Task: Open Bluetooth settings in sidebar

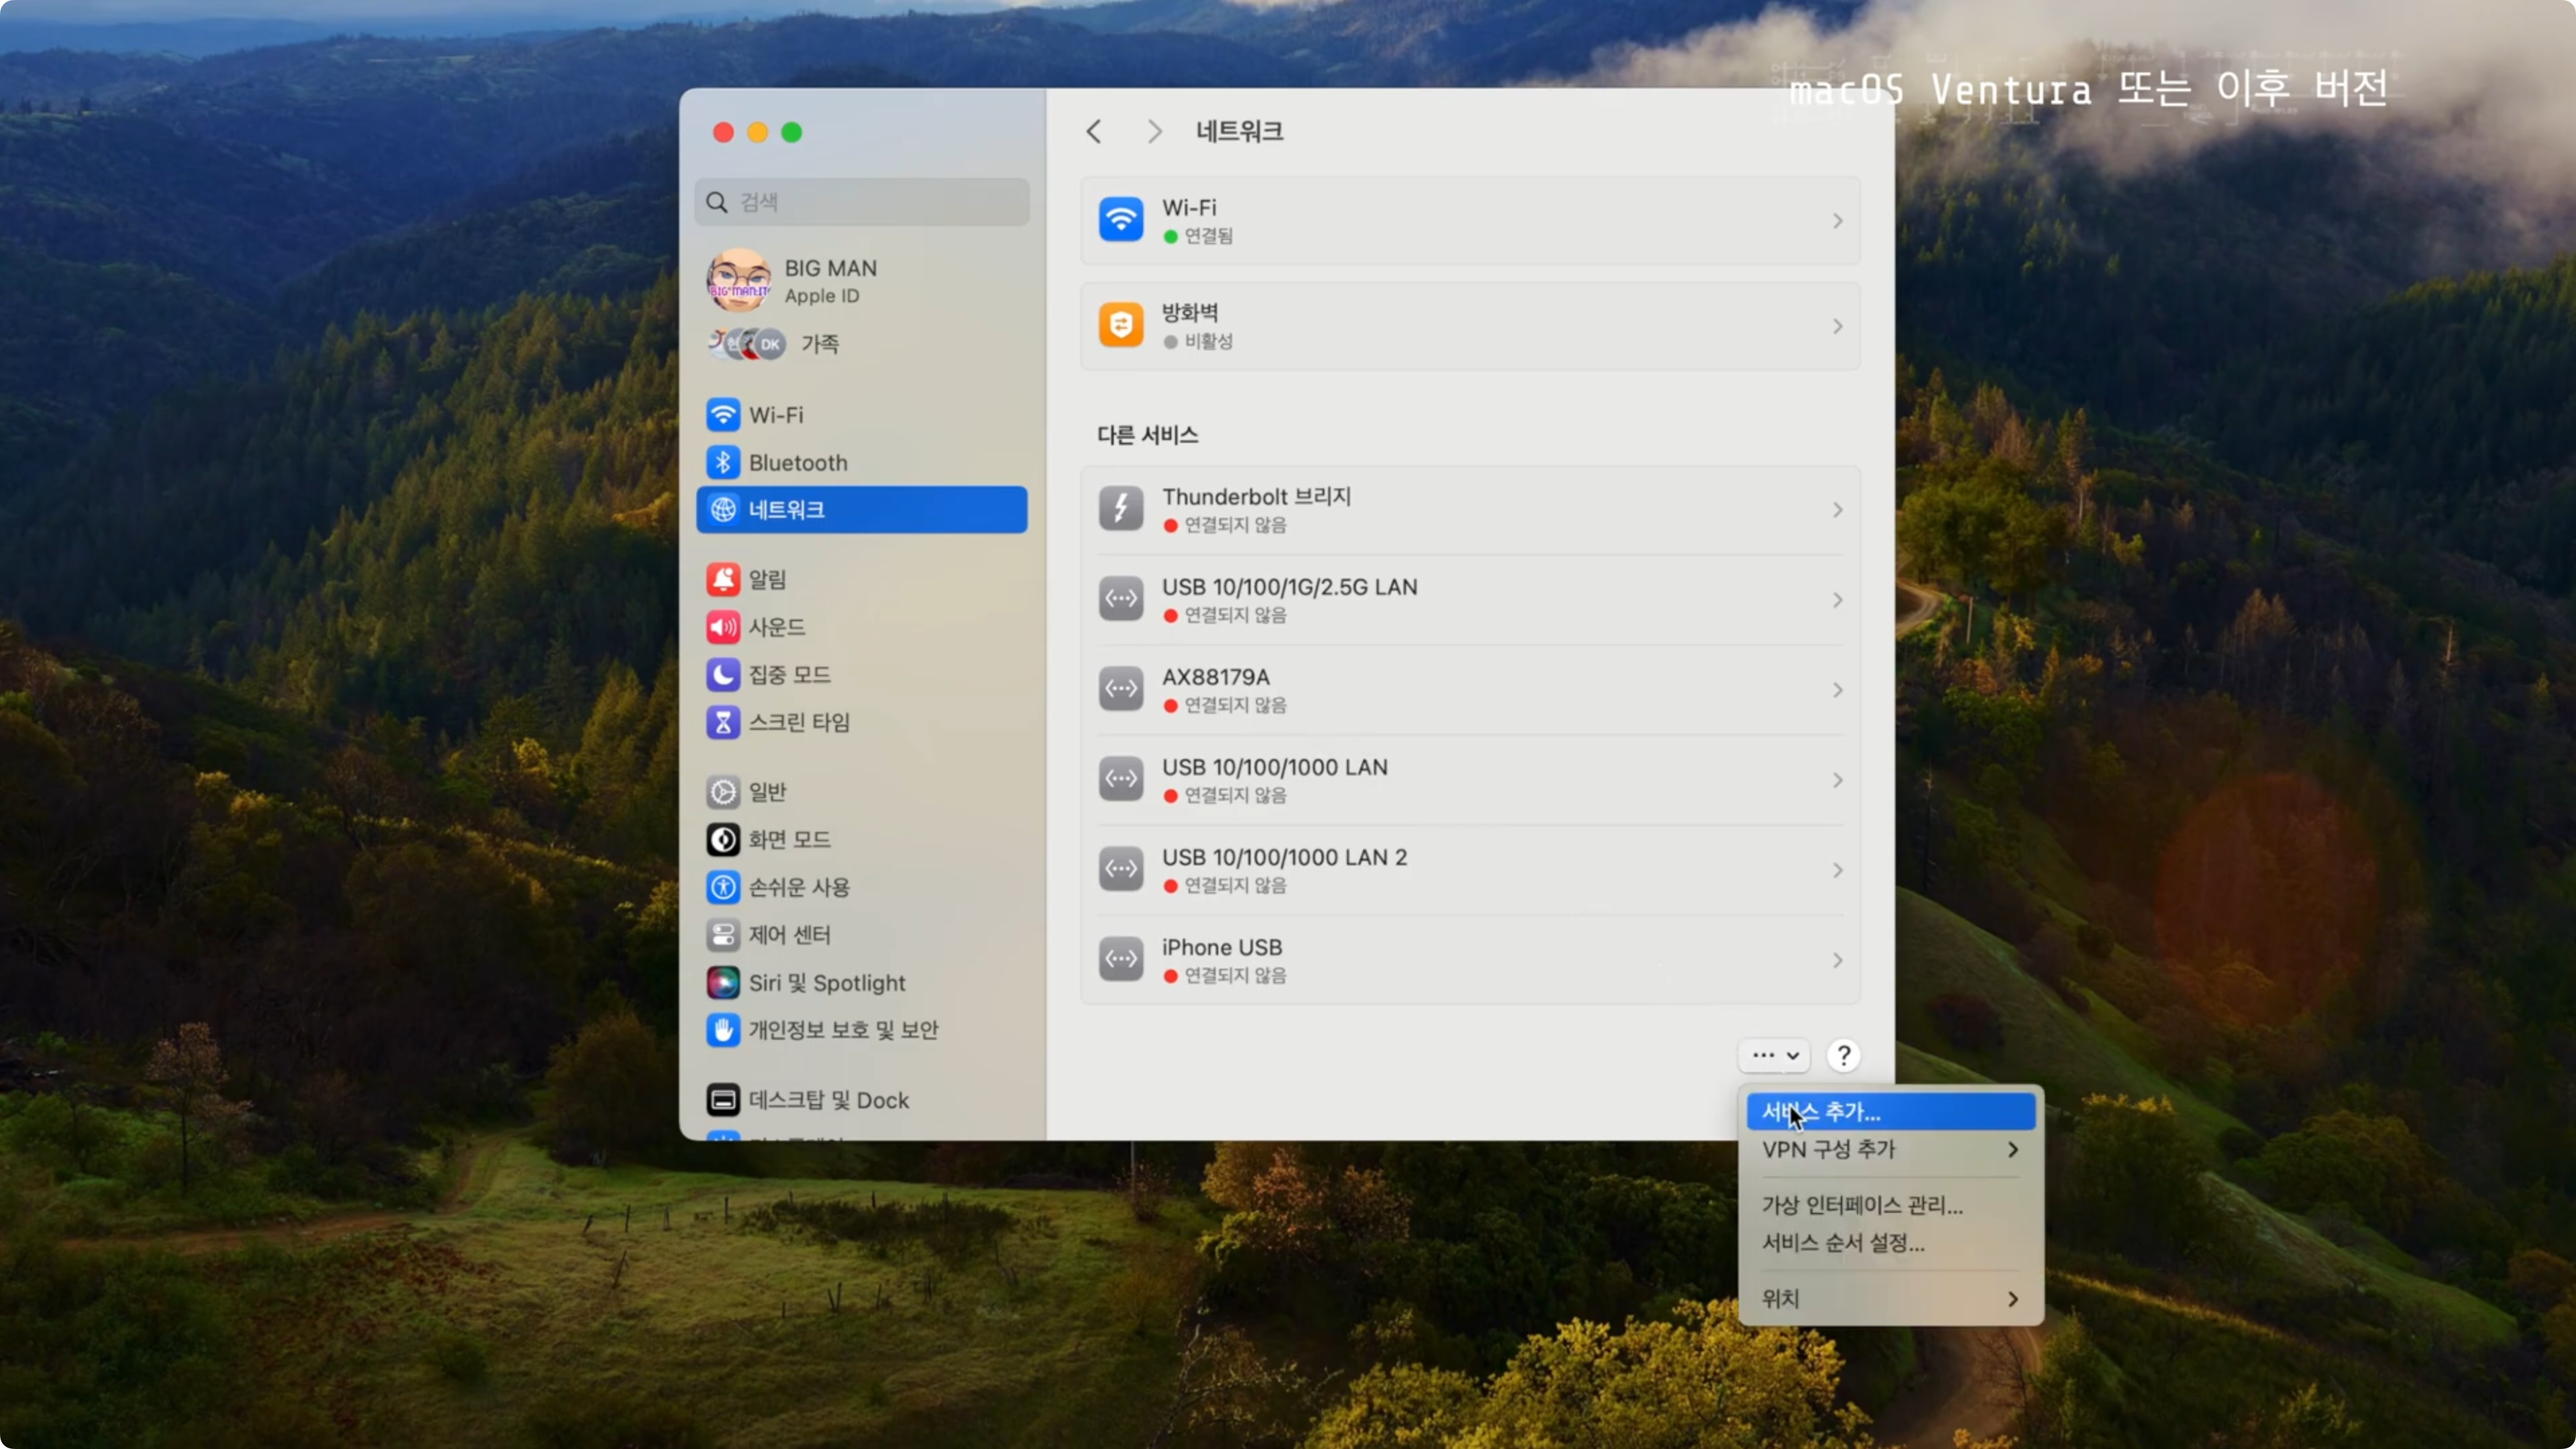Action: 797,462
